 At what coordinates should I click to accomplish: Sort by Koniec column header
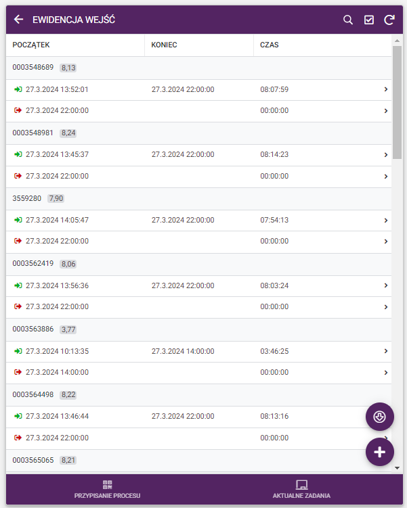pyautogui.click(x=164, y=45)
